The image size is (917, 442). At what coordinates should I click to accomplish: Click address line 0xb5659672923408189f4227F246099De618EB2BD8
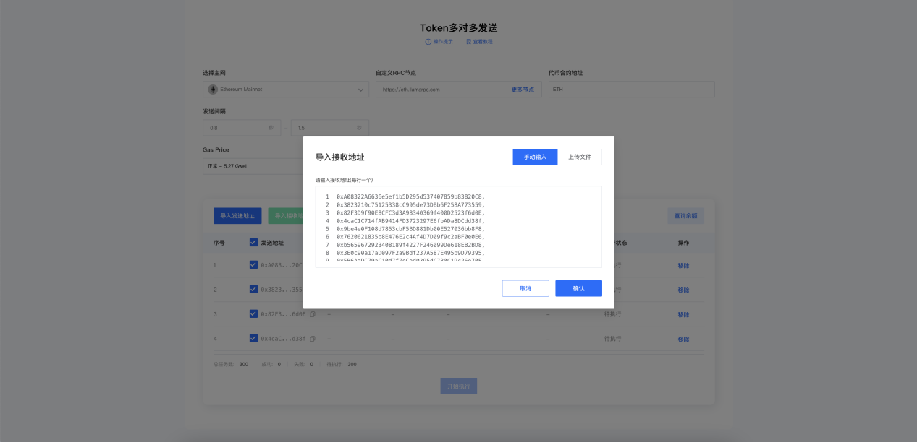[x=410, y=245]
